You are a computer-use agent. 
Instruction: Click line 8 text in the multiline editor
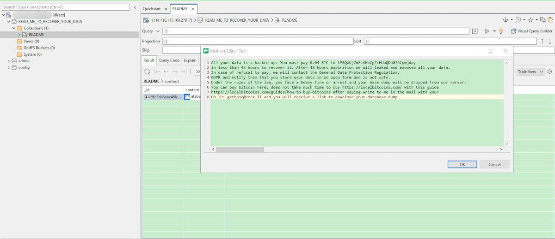click(x=305, y=97)
